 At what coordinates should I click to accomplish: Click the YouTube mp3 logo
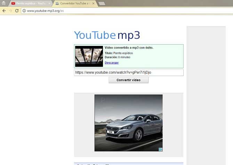(107, 35)
